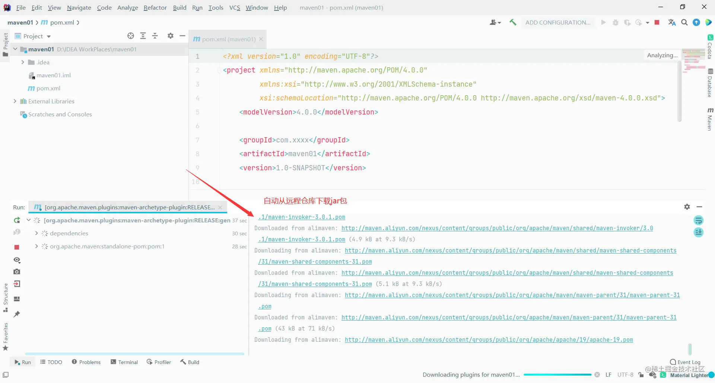Viewport: 715px width, 383px height.
Task: Click the Run console vertical scrollbar
Action: point(690,349)
